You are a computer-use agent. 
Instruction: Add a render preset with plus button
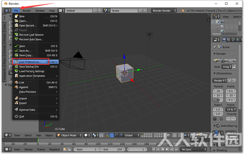(x=229, y=80)
